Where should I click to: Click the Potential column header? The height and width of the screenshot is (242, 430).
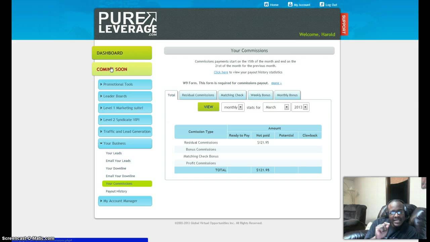(286, 135)
